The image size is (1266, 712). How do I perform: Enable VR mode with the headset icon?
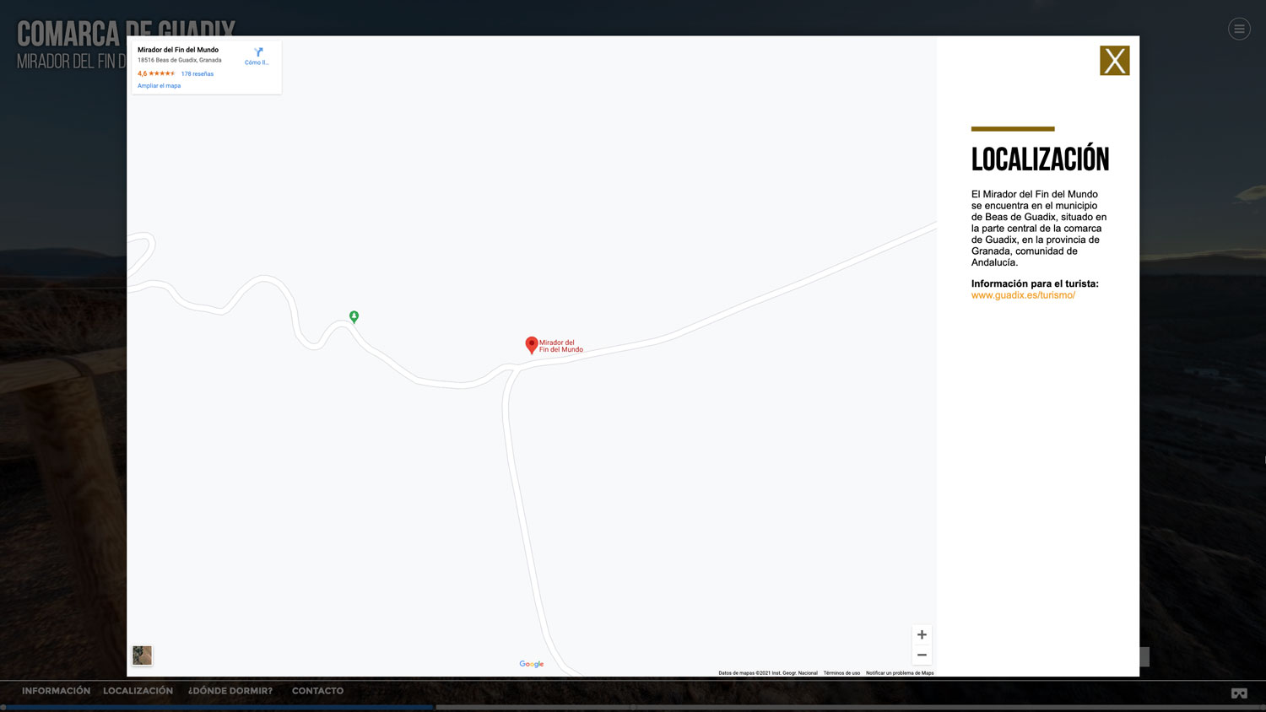1238,693
